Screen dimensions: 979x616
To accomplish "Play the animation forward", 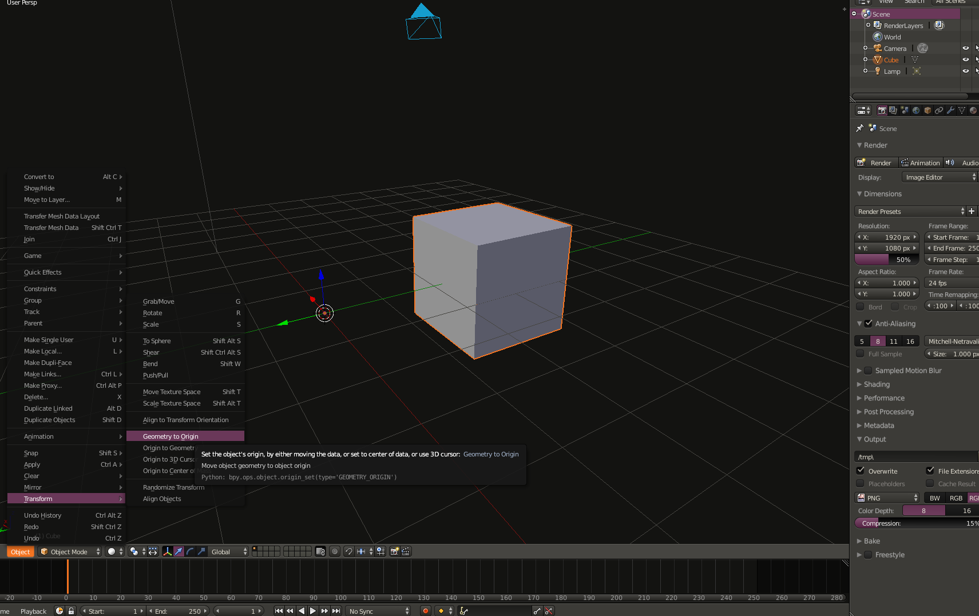I will click(x=313, y=611).
